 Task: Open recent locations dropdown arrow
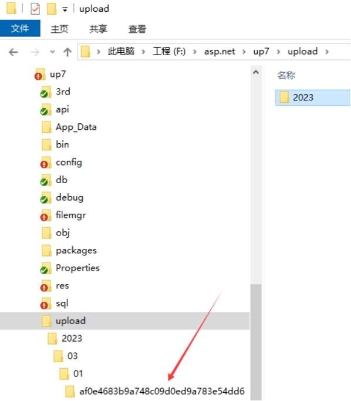click(x=52, y=52)
